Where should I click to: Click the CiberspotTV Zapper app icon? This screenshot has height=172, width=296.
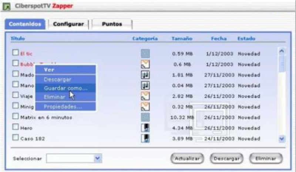7,7
